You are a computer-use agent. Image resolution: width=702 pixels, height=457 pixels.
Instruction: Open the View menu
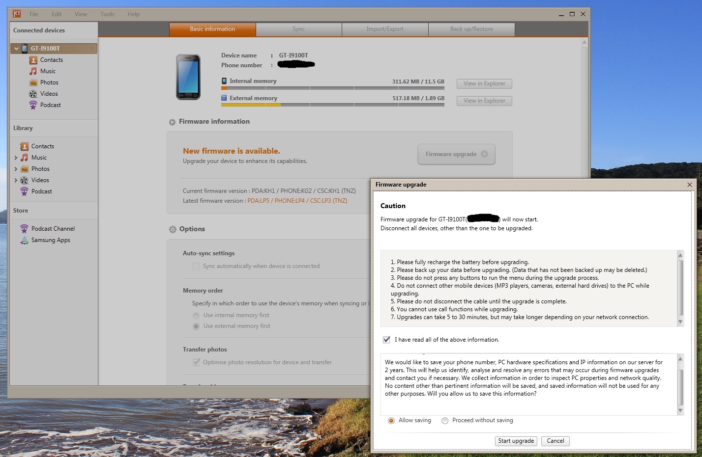(x=81, y=14)
